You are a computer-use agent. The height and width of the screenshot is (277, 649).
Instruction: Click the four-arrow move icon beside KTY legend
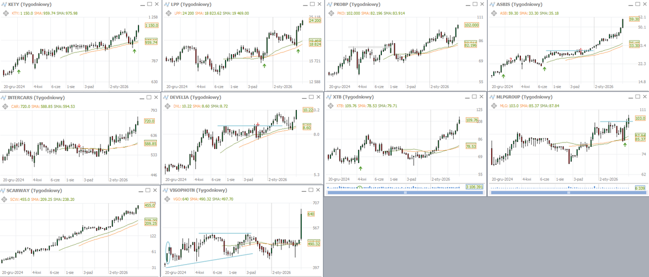point(5,13)
